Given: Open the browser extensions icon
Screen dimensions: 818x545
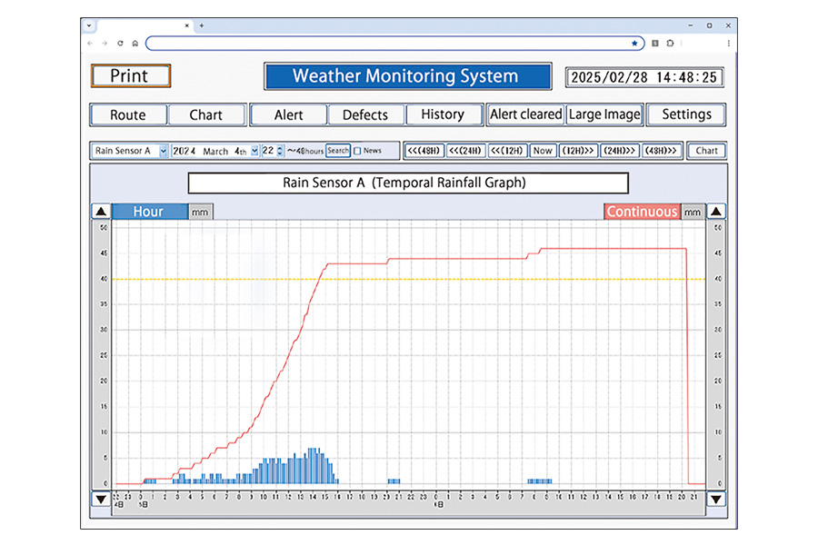Looking at the screenshot, I should 671,44.
